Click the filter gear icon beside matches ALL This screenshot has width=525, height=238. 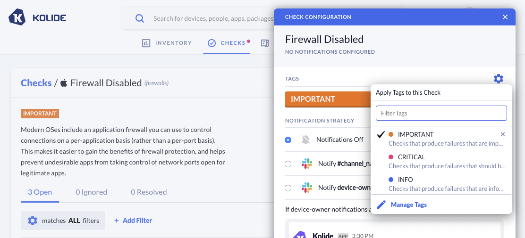[x=32, y=221]
